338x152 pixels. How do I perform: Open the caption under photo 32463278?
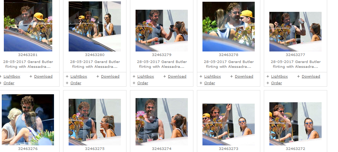pos(229,64)
